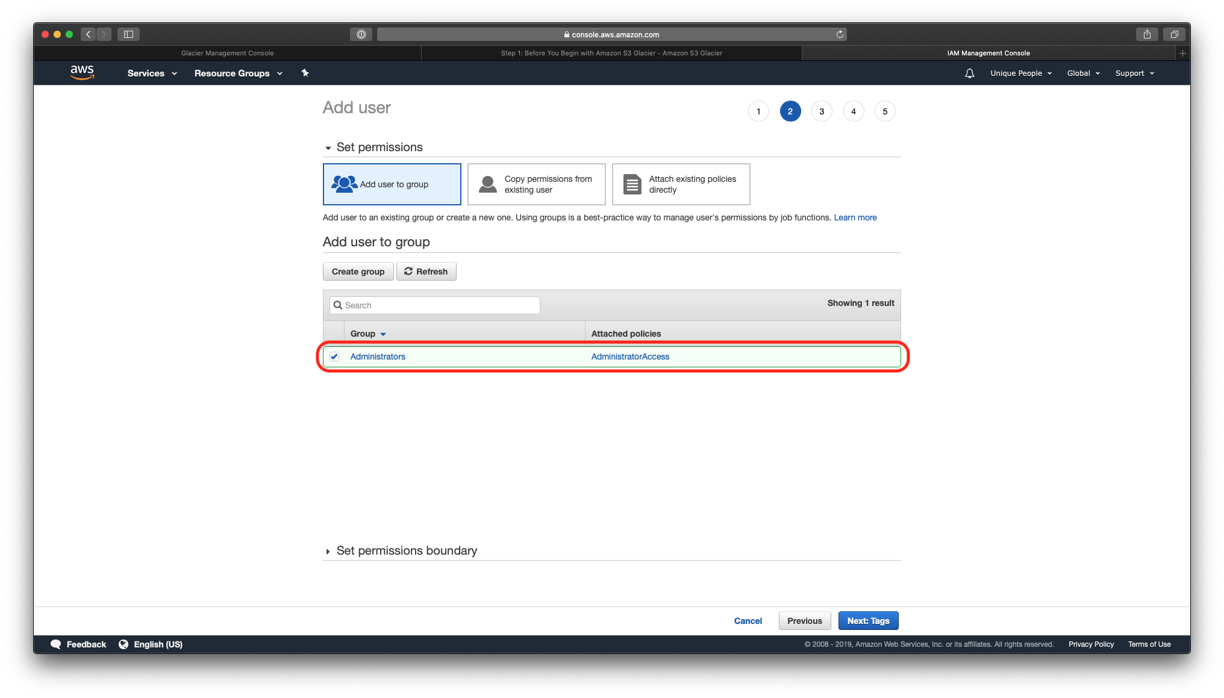This screenshot has height=698, width=1224.
Task: Select the IAM Management Console tab
Action: coord(988,53)
